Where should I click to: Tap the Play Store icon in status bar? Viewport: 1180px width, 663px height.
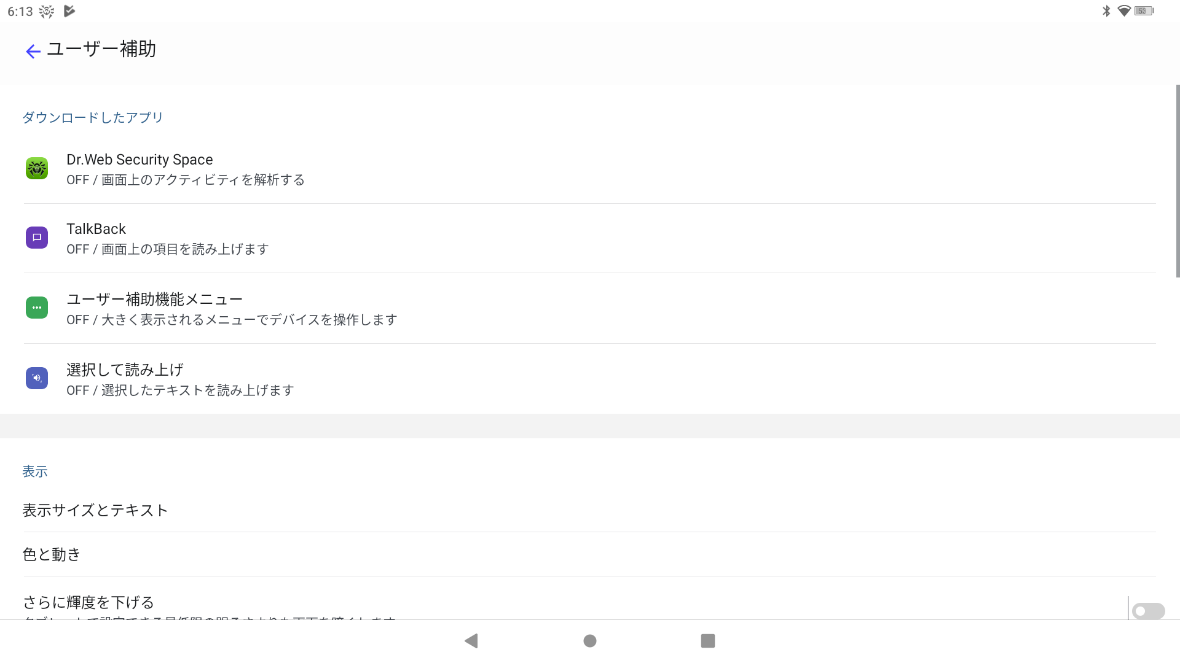coord(69,11)
